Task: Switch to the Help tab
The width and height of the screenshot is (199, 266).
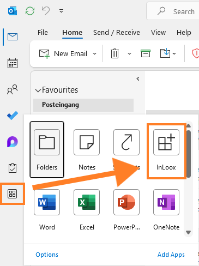Action: coord(184,33)
